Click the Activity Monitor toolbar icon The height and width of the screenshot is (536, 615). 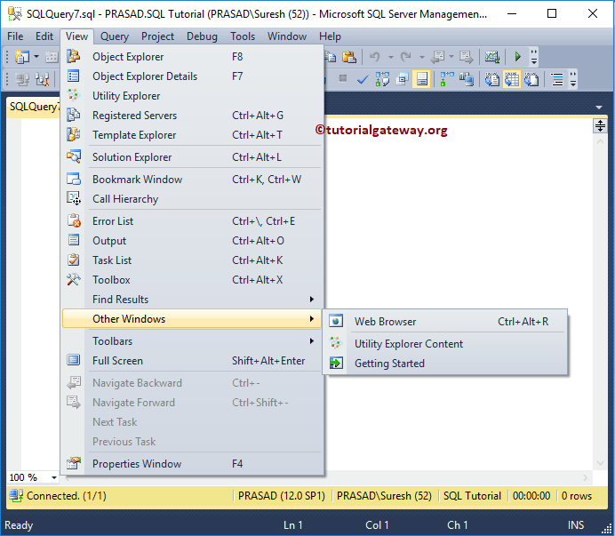coord(491,57)
